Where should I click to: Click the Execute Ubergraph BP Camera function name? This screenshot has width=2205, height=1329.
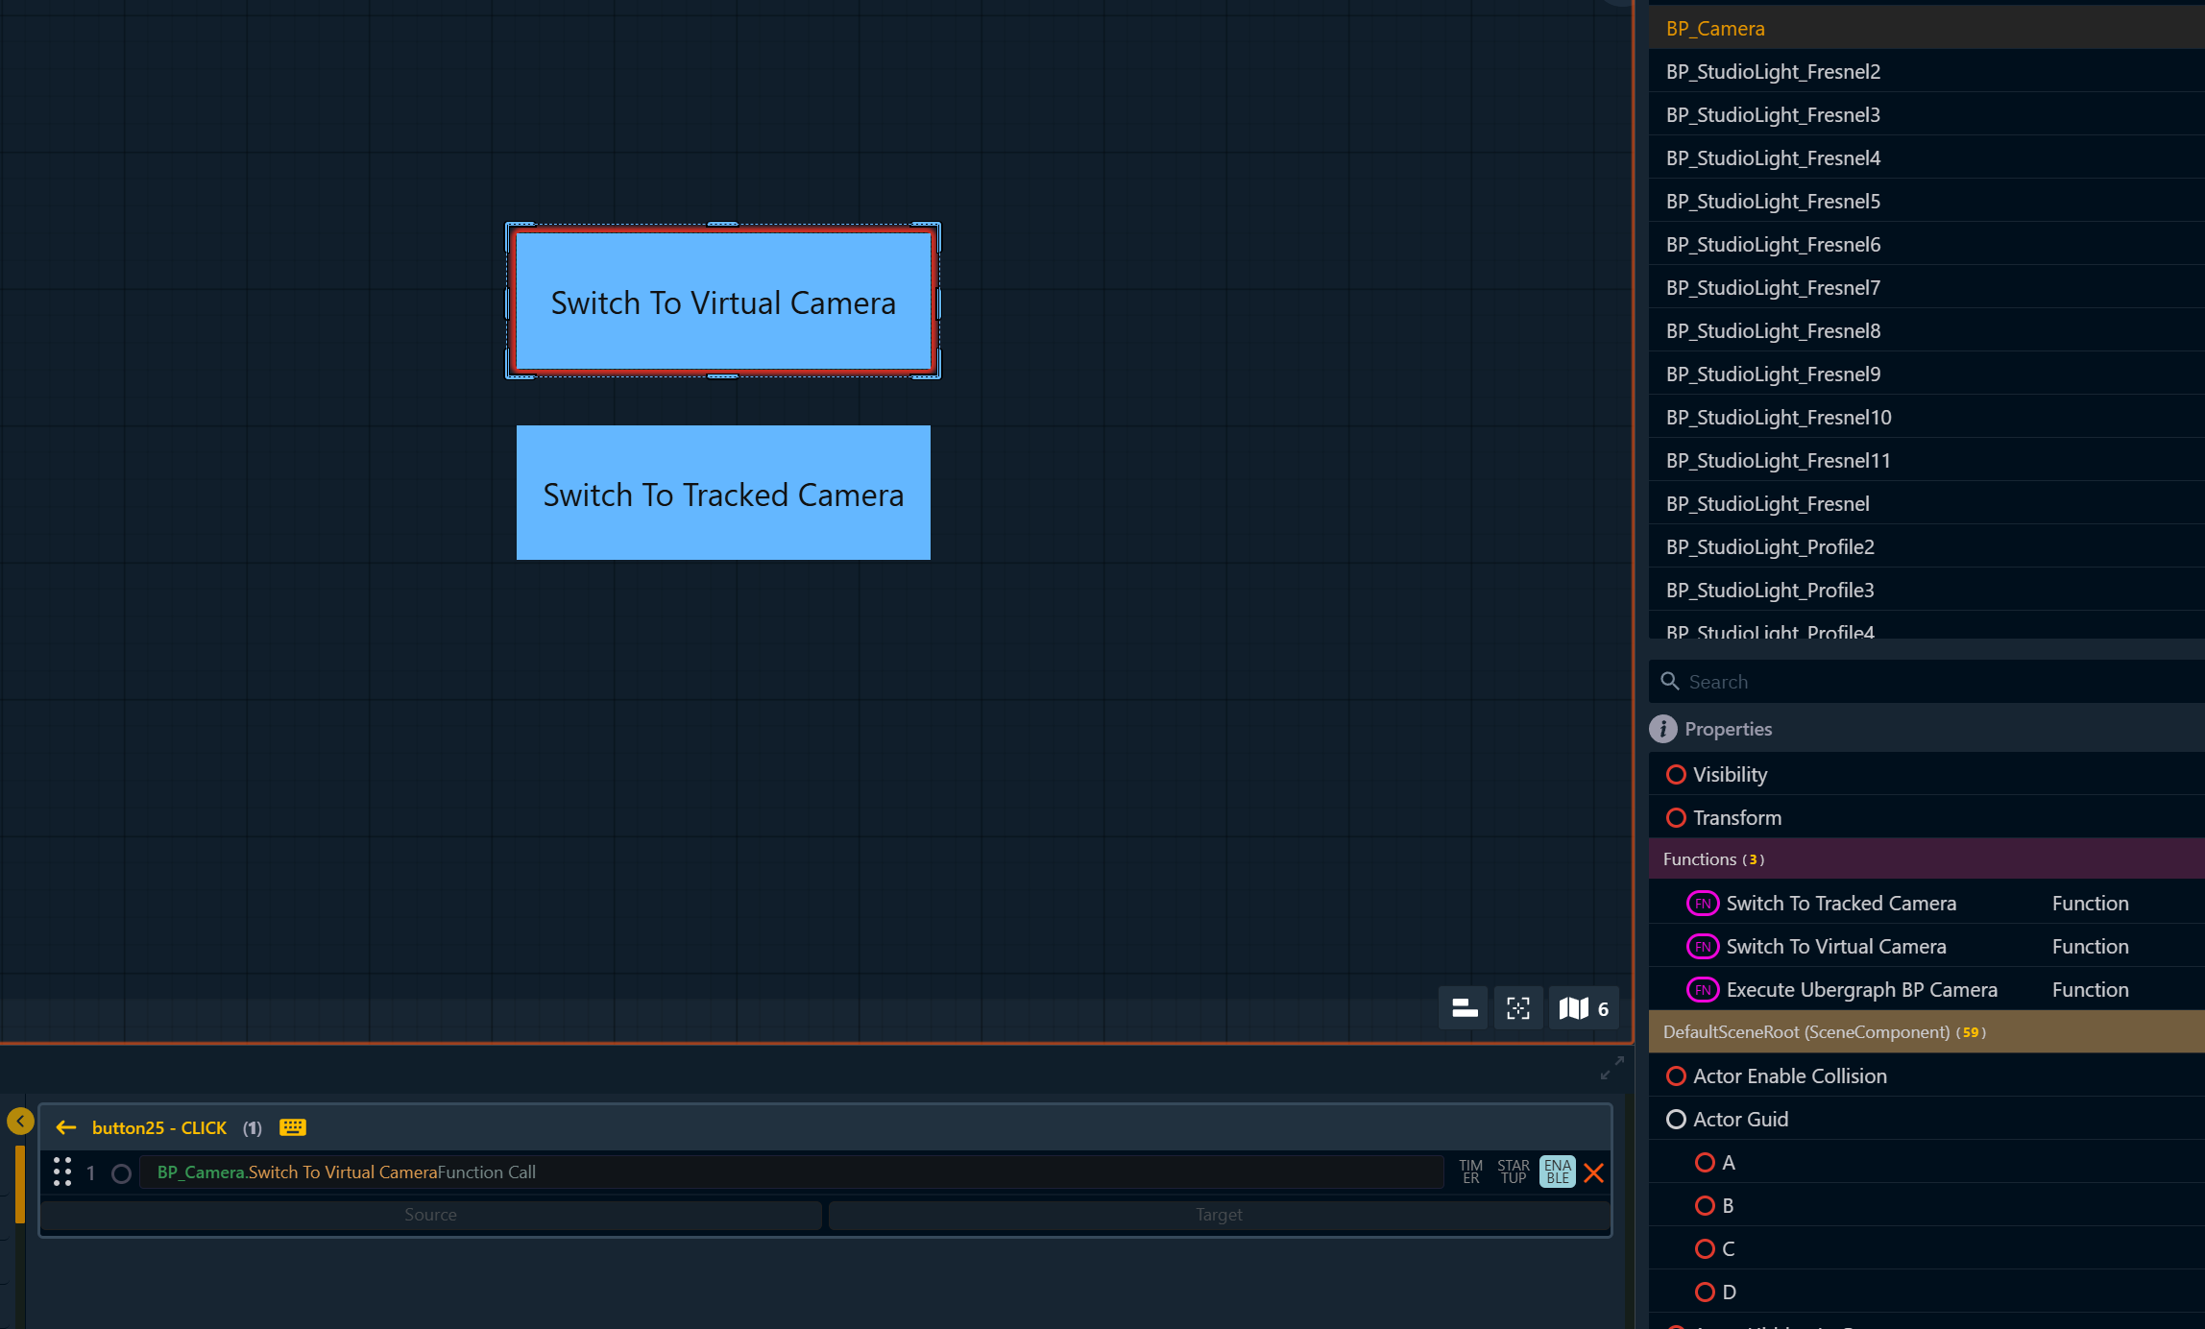click(1861, 990)
